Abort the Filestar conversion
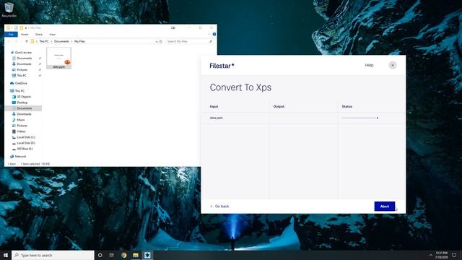The width and height of the screenshot is (462, 260). (385, 207)
